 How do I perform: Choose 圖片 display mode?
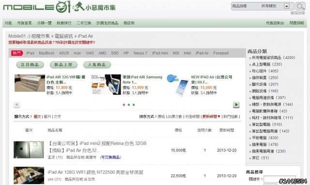(x=47, y=116)
